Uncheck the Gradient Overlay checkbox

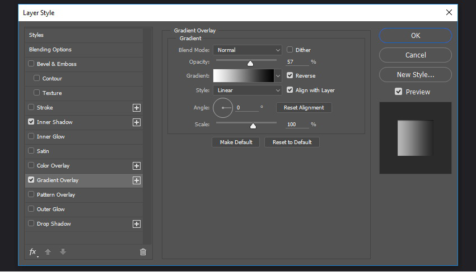[31, 180]
